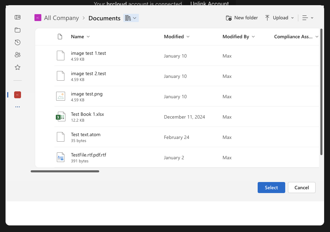Open the Compliance Ass... column menu
This screenshot has height=232, width=330.
296,37
